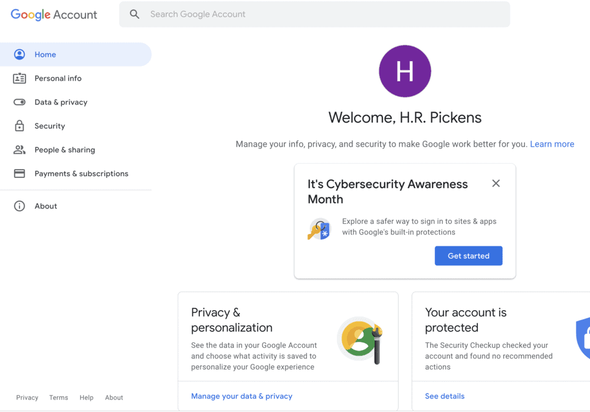This screenshot has height=412, width=590.
Task: Click the passkey illustration in the banner
Action: click(x=319, y=229)
